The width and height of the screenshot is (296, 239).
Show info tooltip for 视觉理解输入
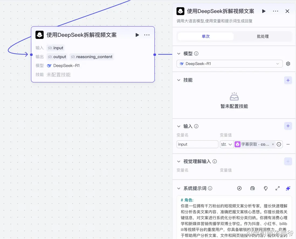(215, 162)
